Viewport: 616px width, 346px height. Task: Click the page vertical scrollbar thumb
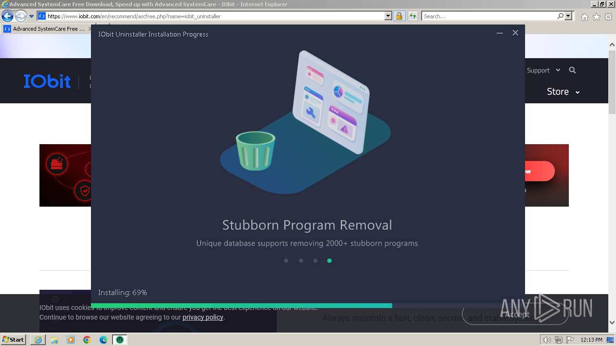612,82
